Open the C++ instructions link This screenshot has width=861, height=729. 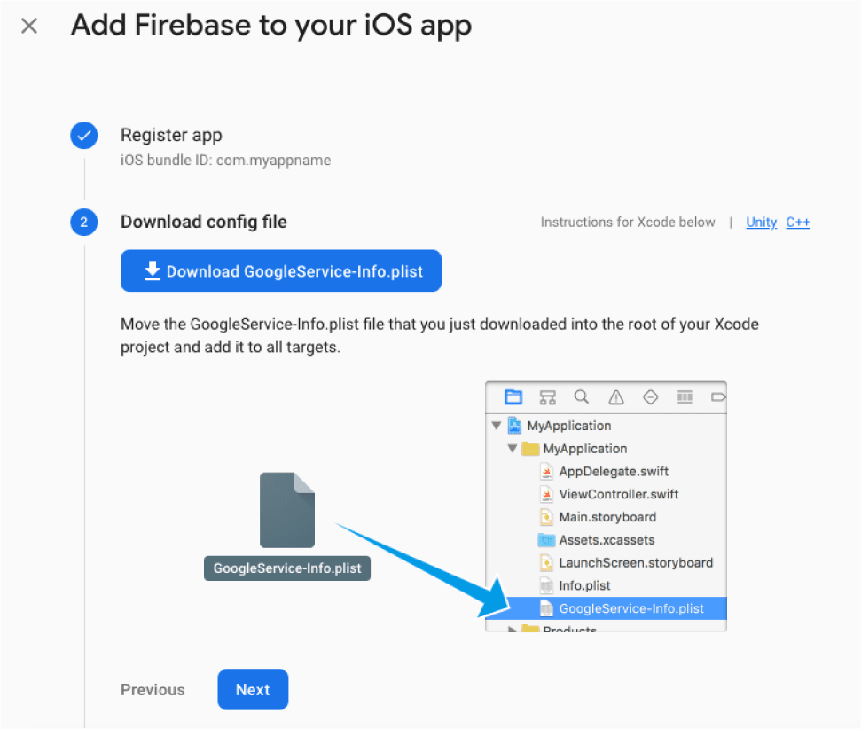pyautogui.click(x=798, y=223)
